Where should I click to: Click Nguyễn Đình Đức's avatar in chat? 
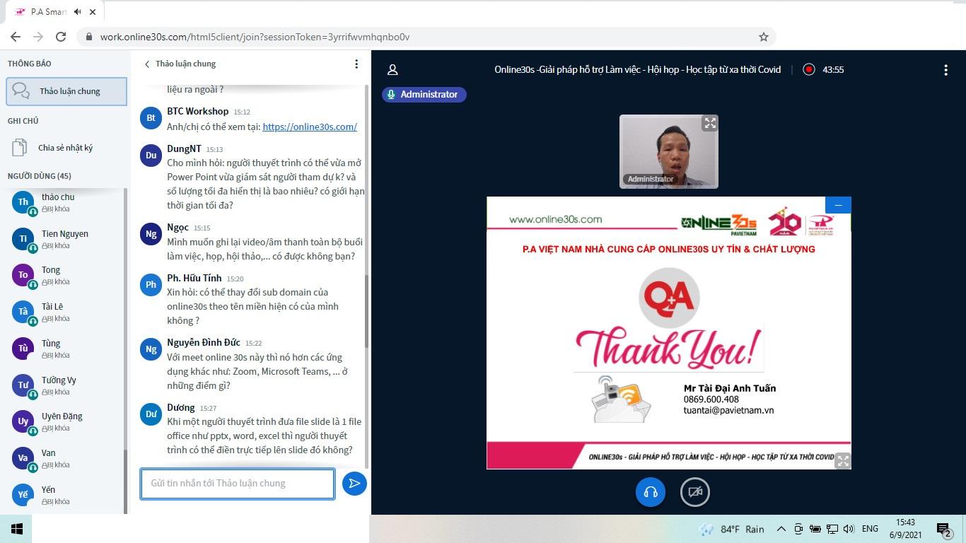[151, 349]
